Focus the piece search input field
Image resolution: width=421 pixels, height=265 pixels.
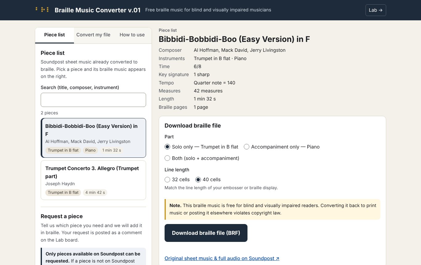[x=93, y=100]
